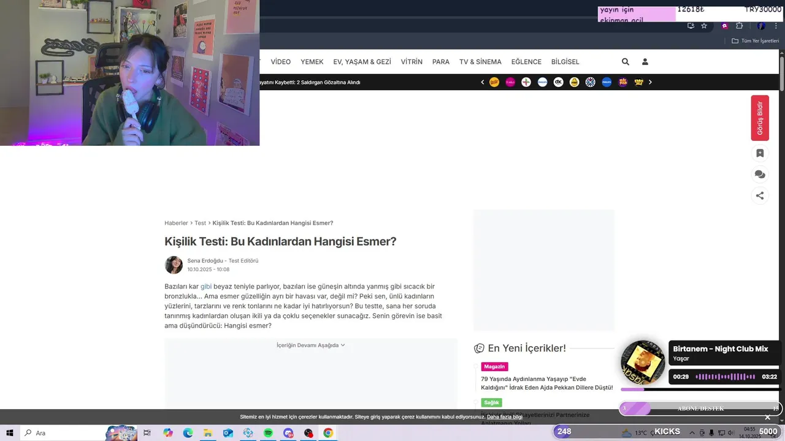Click the volume speaker tray icon
Image resolution: width=785 pixels, height=441 pixels.
coord(730,433)
